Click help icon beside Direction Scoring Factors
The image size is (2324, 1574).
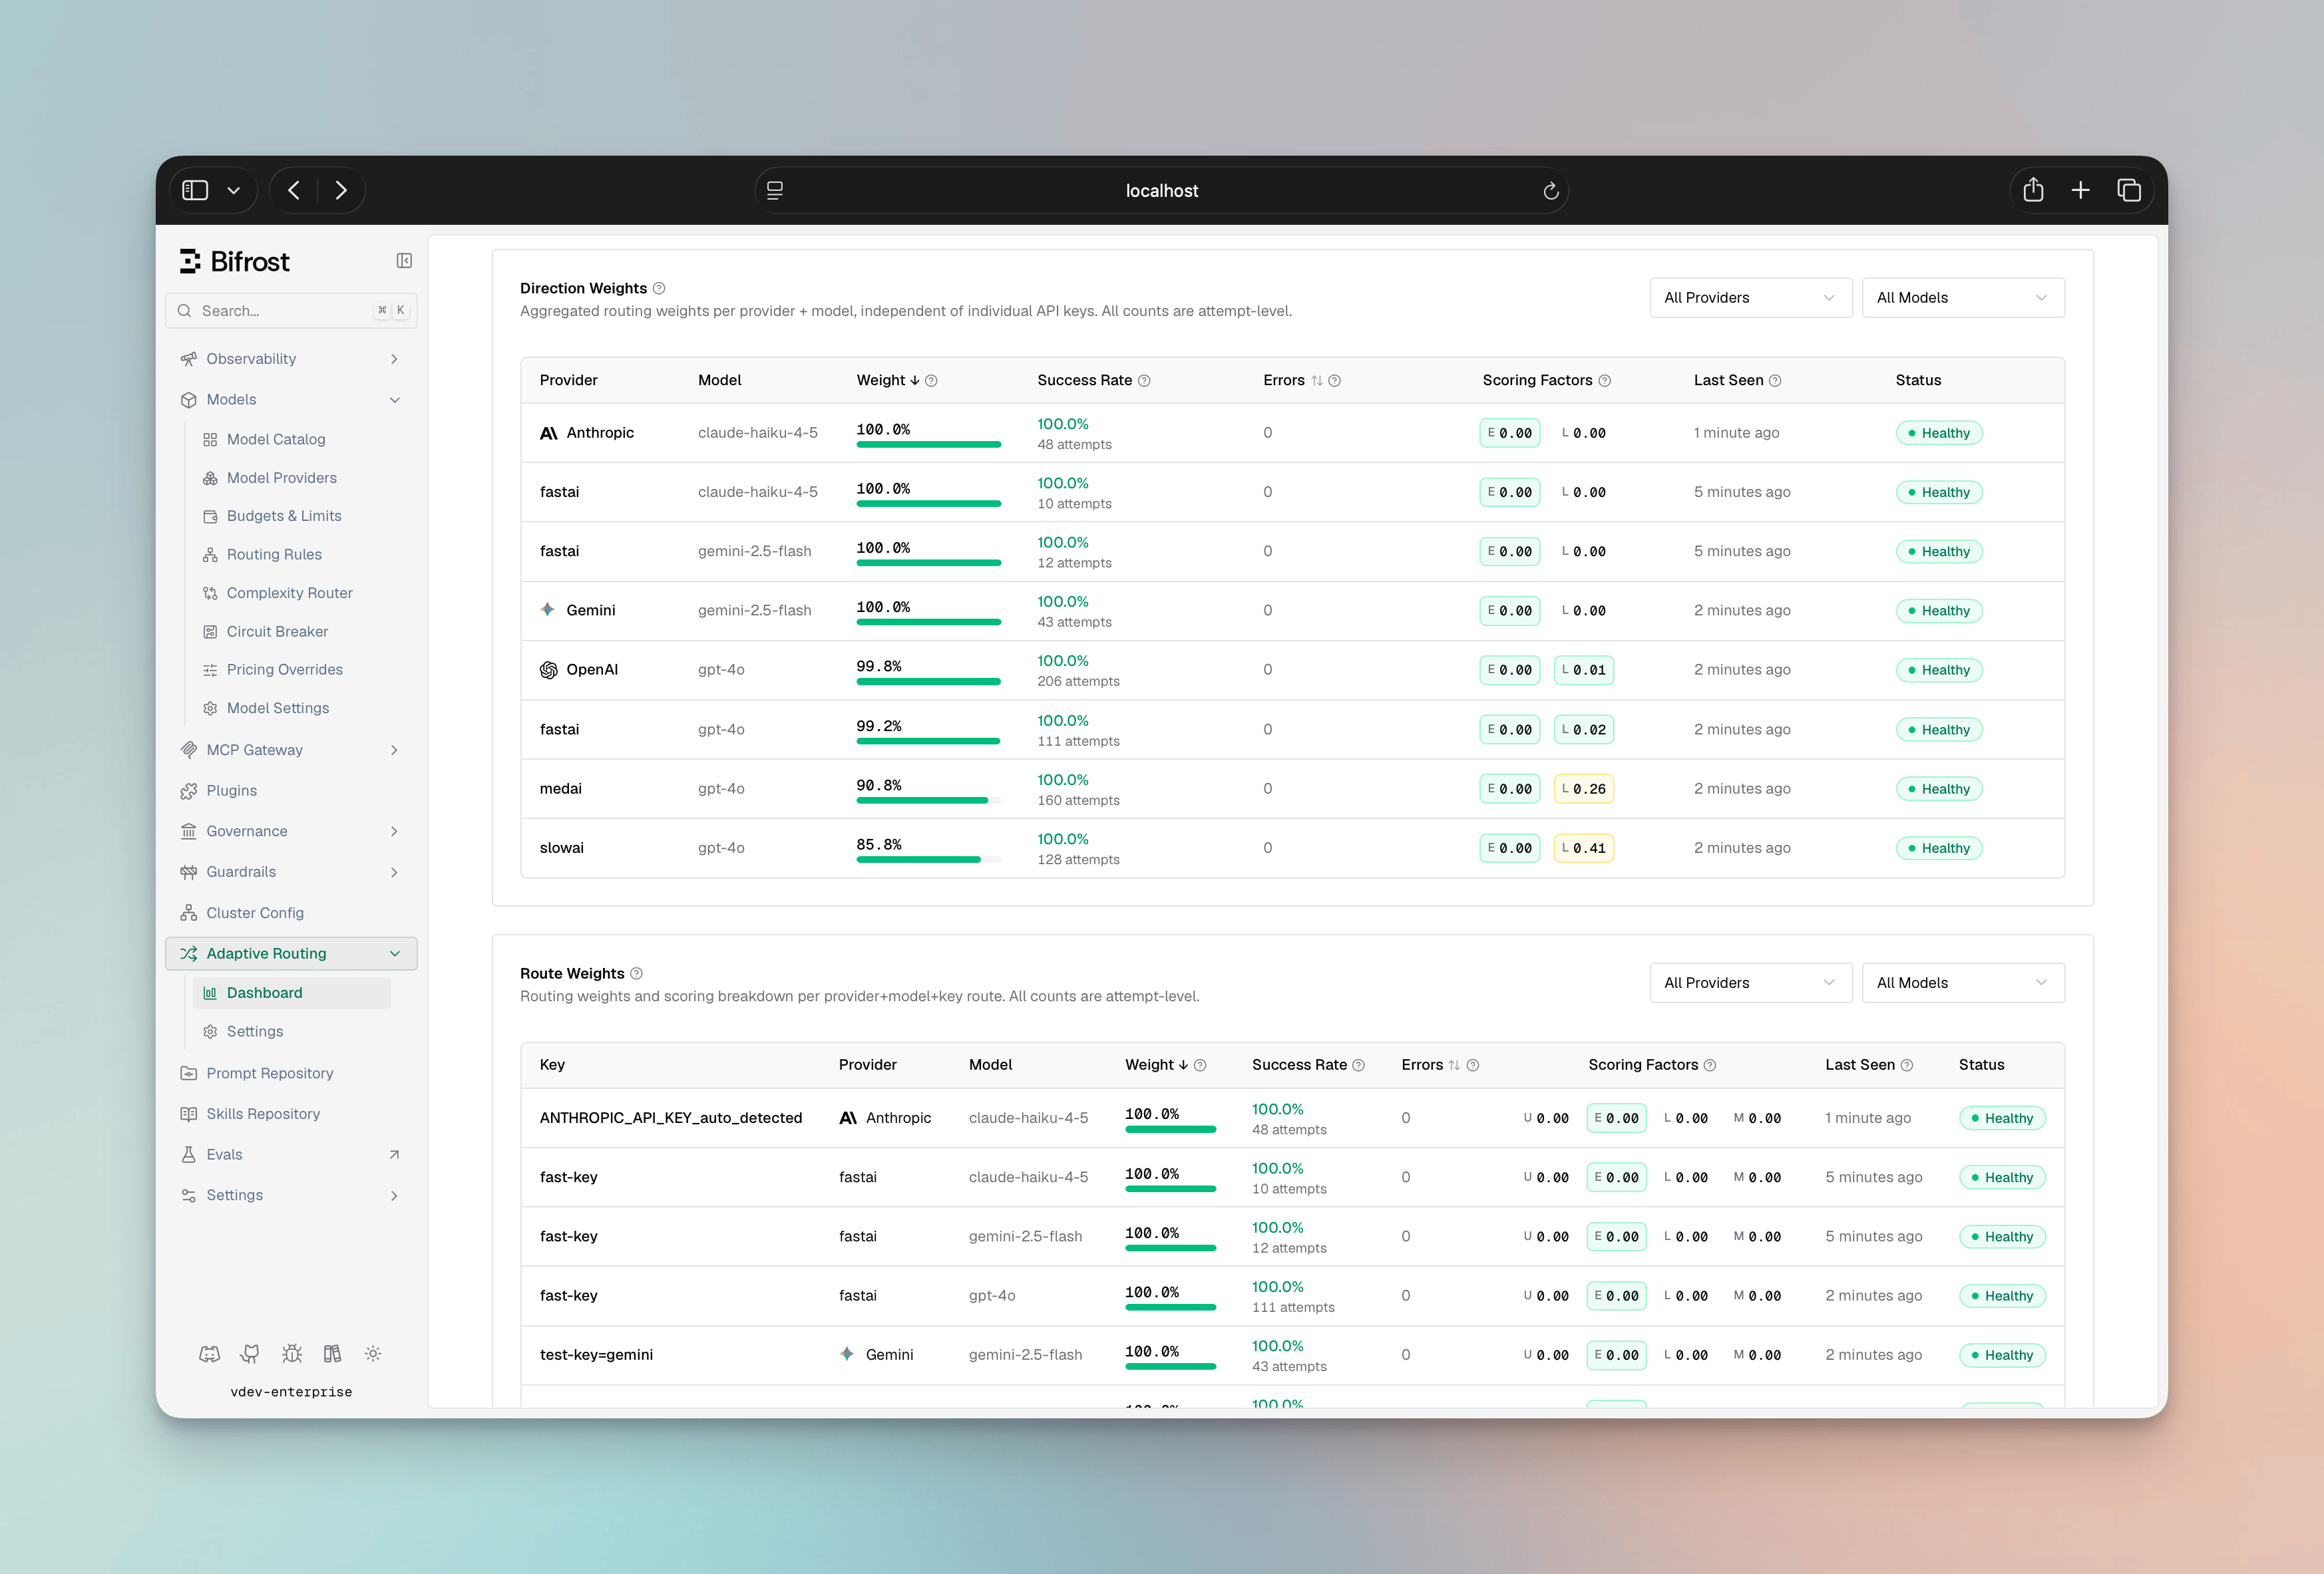1605,381
